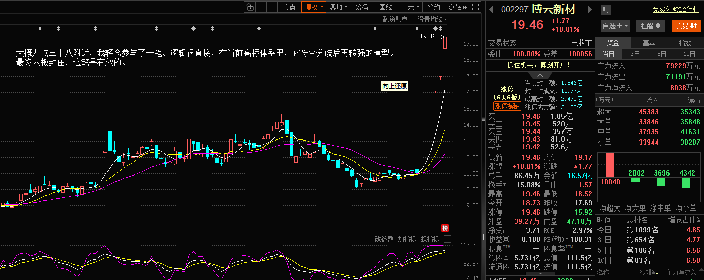Enter fullscreen chart mode icon
This screenshot has height=280, width=704.
(475, 7)
